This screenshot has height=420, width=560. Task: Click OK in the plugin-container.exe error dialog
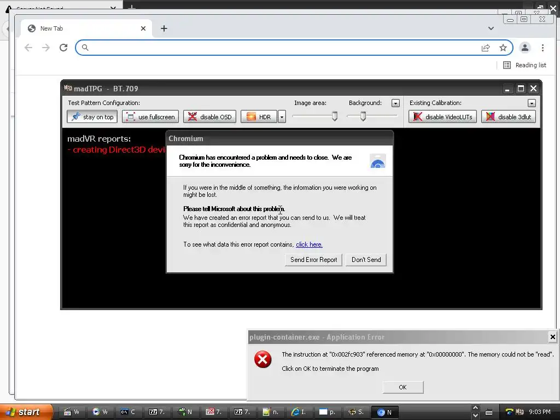click(403, 387)
